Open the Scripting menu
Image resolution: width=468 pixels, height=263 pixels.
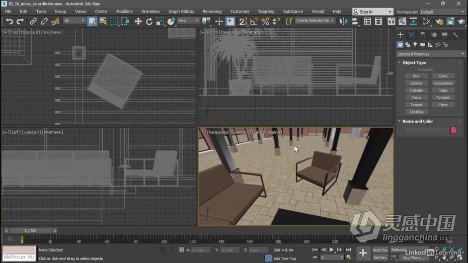click(x=266, y=12)
